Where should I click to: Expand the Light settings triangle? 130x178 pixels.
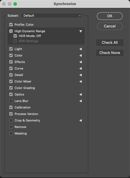pyautogui.click(x=81, y=49)
